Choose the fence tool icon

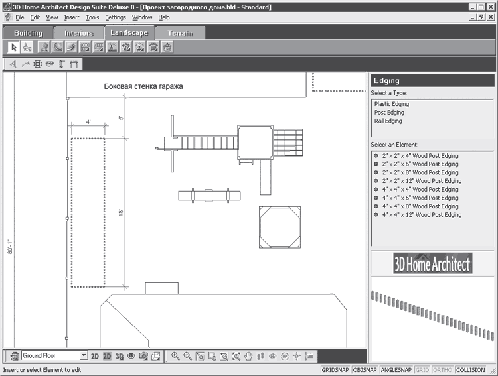pyautogui.click(x=85, y=48)
